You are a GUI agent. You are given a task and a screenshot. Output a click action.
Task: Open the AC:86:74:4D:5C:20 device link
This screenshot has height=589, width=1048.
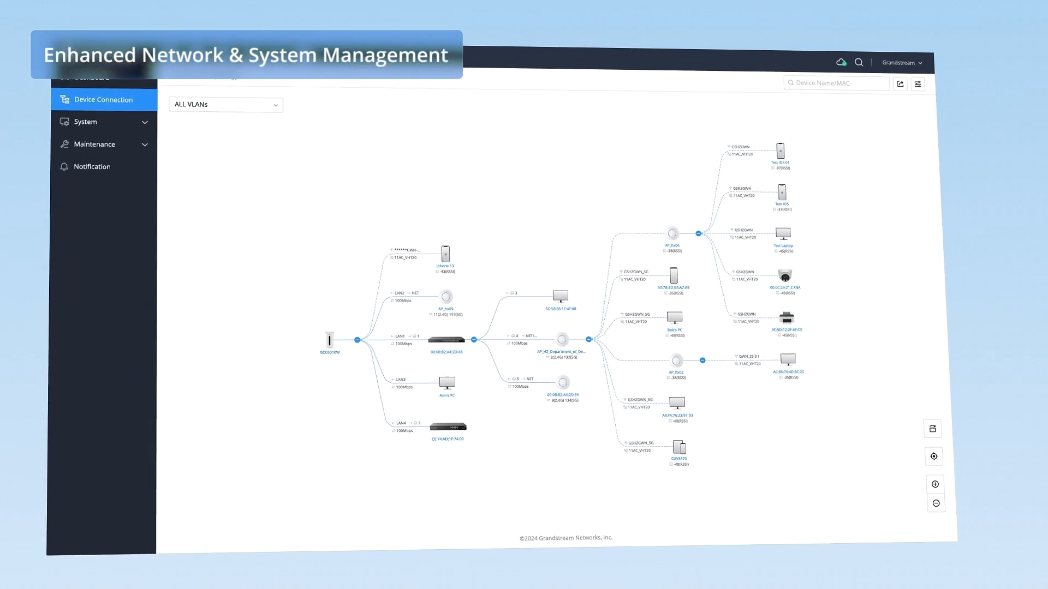coord(788,372)
